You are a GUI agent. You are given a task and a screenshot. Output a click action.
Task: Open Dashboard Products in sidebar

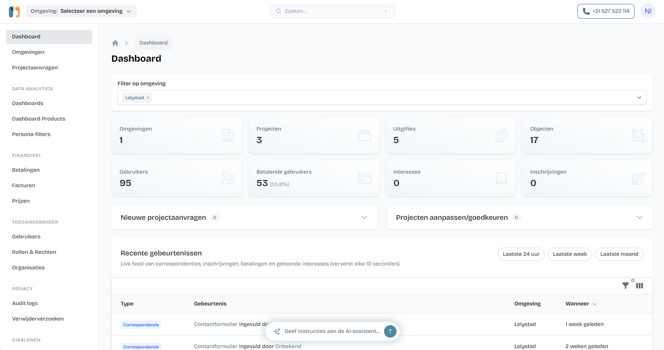tap(49, 119)
